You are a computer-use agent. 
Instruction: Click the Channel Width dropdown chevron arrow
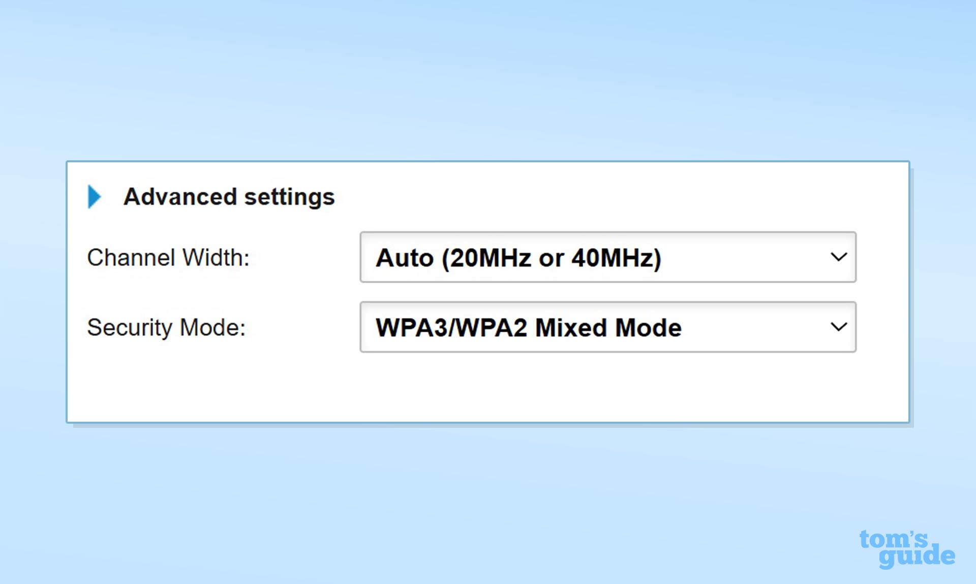coord(838,257)
